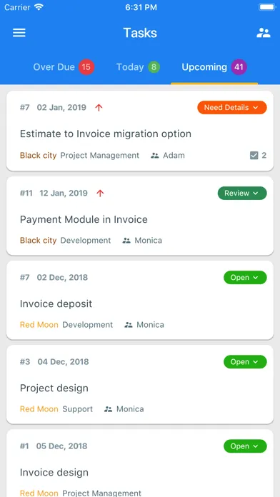Tap the assignee icon next to Adam
280x497 pixels.
tap(155, 156)
